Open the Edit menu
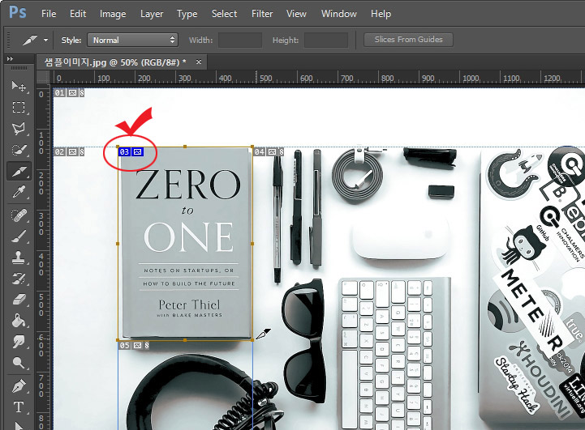585x430 pixels. coord(78,14)
